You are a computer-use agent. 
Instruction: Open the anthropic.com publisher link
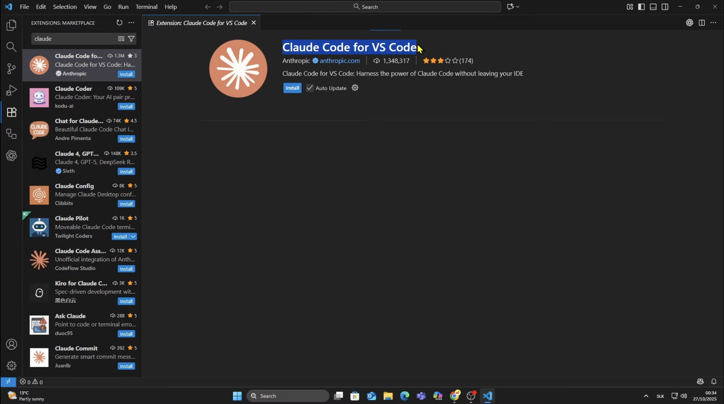(x=340, y=61)
